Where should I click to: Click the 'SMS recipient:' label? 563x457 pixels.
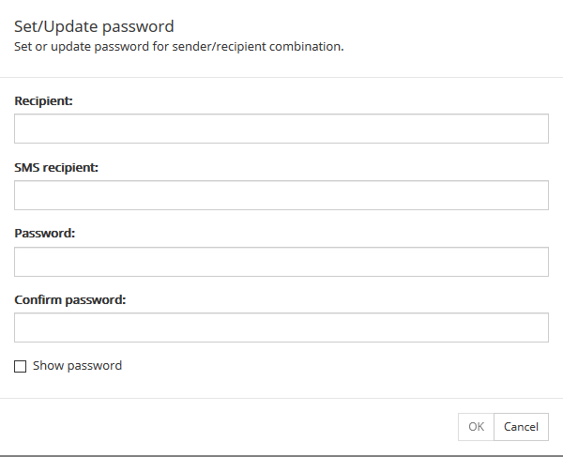[x=57, y=167]
